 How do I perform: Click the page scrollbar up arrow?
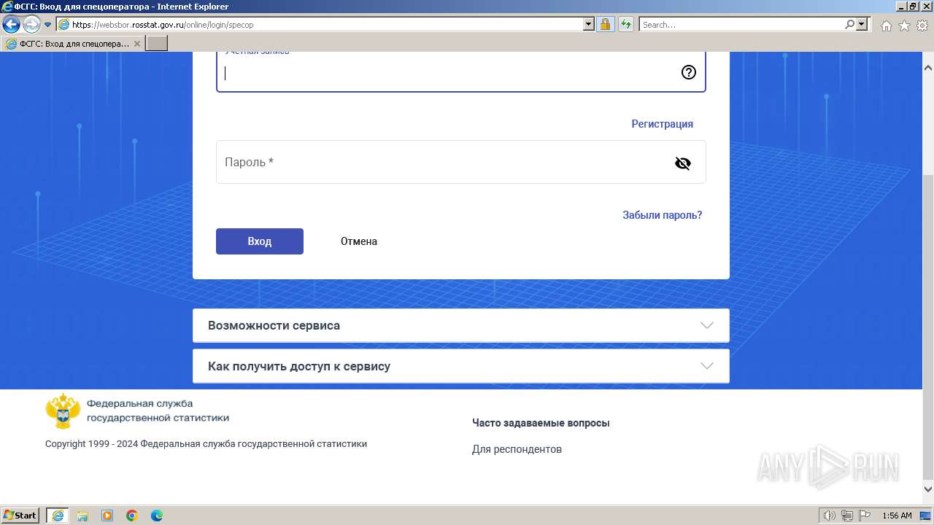coord(928,68)
